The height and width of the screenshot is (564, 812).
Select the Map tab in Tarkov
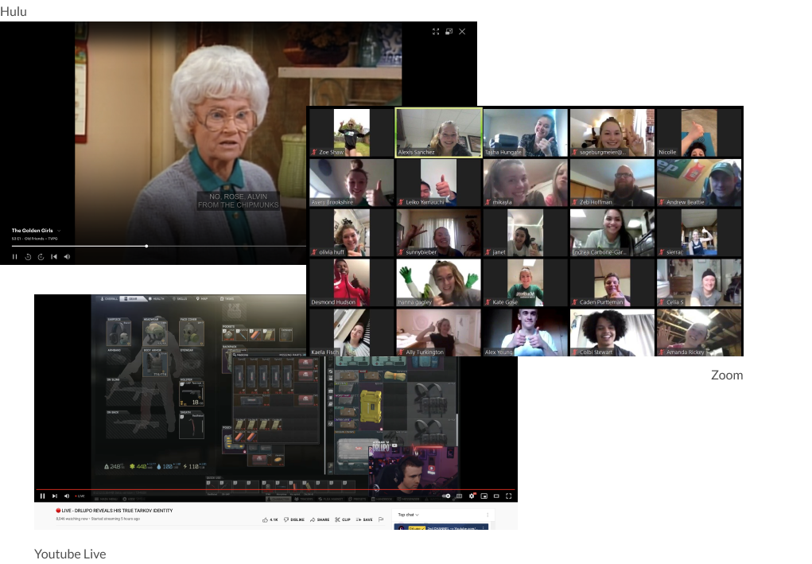click(x=202, y=299)
